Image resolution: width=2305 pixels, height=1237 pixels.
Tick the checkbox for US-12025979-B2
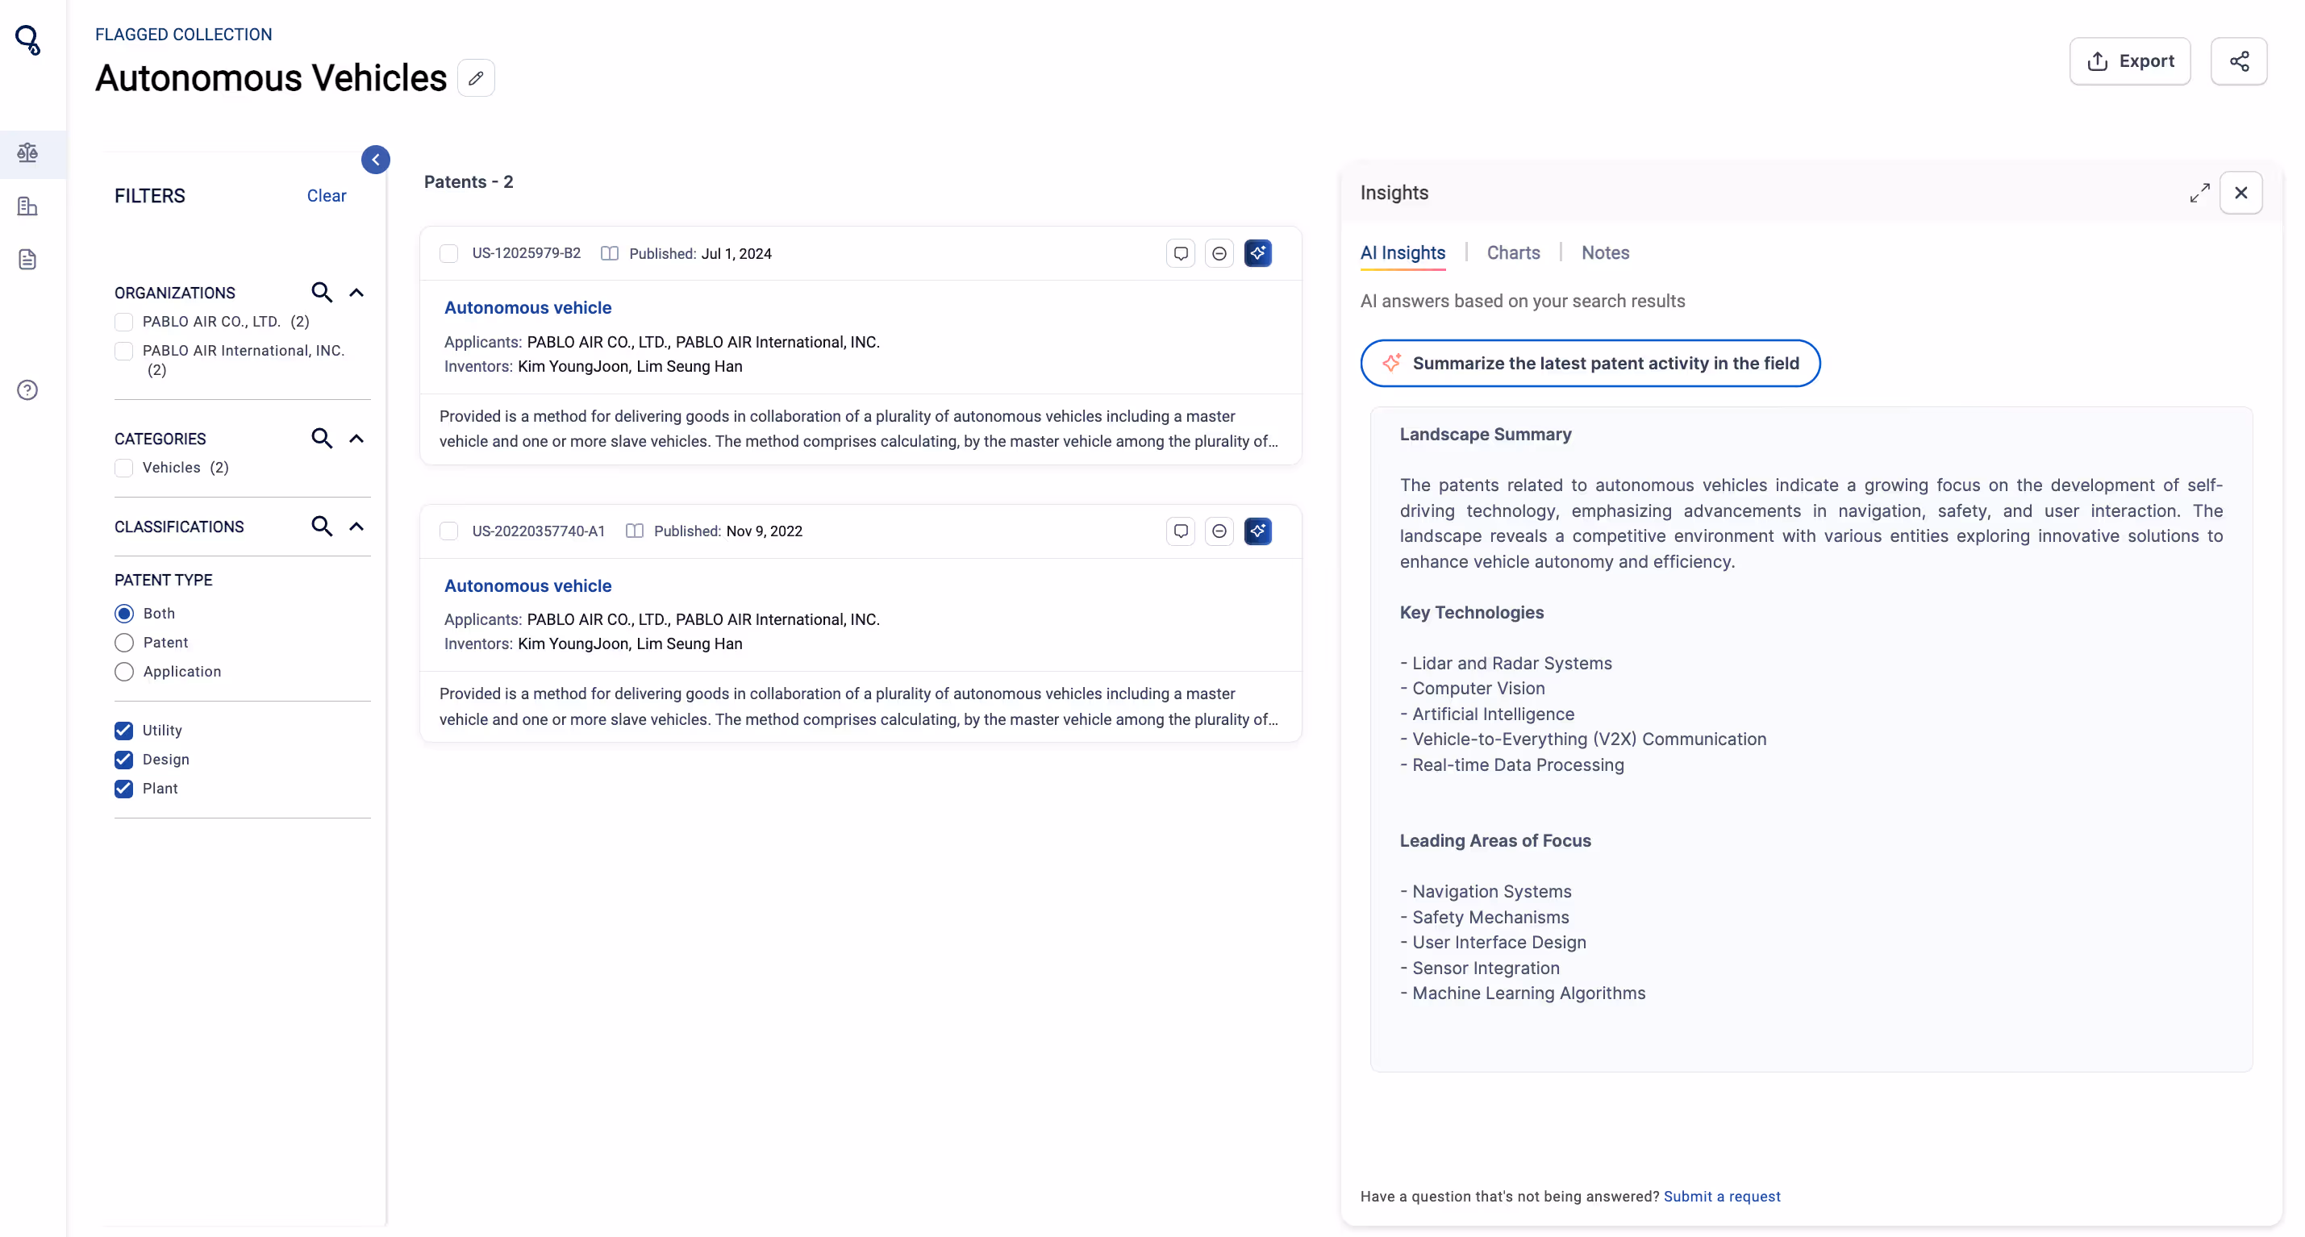449,254
